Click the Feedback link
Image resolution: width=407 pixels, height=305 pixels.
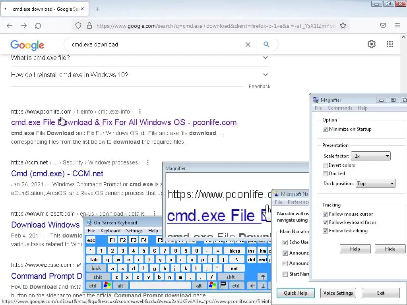tap(259, 86)
